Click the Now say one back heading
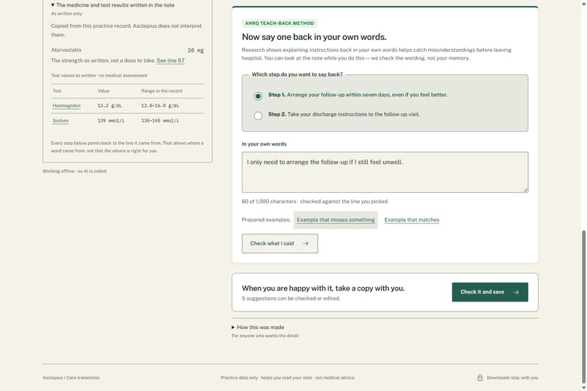This screenshot has width=587, height=391. pyautogui.click(x=314, y=37)
